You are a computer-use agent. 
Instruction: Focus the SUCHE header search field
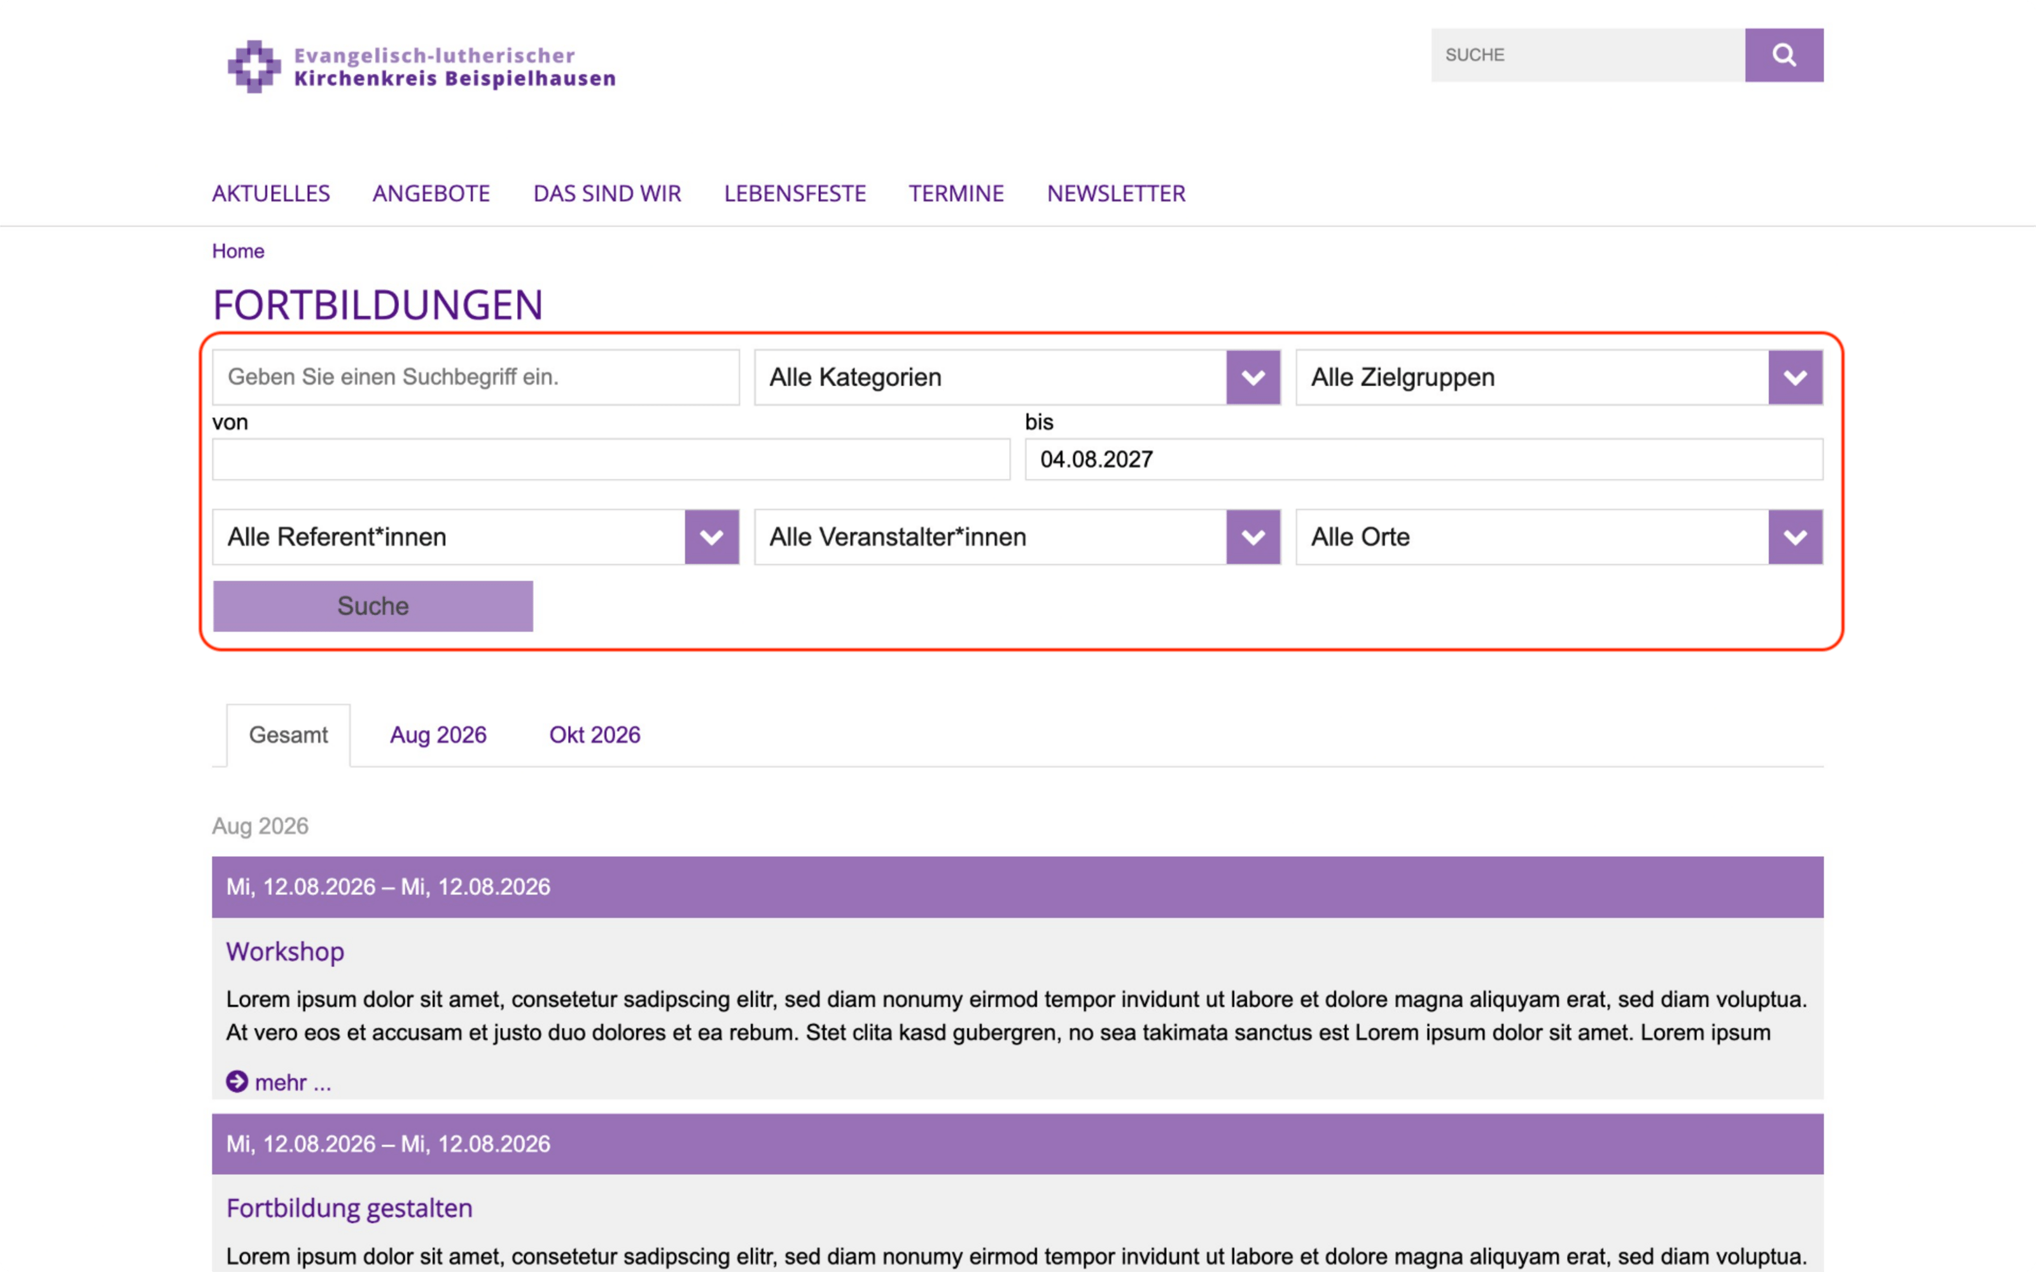pyautogui.click(x=1587, y=55)
